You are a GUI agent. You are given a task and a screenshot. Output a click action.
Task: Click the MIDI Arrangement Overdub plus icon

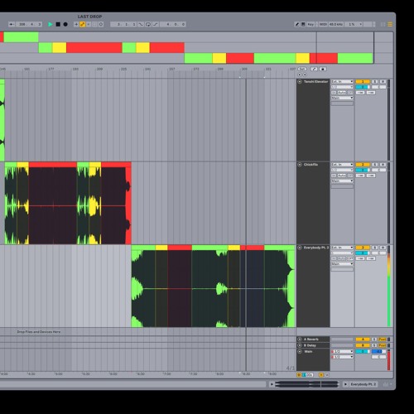coord(76,24)
